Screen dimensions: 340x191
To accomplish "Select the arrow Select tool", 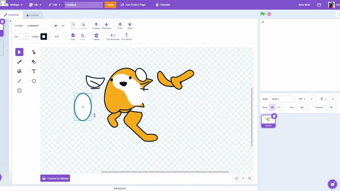I will click(x=19, y=52).
